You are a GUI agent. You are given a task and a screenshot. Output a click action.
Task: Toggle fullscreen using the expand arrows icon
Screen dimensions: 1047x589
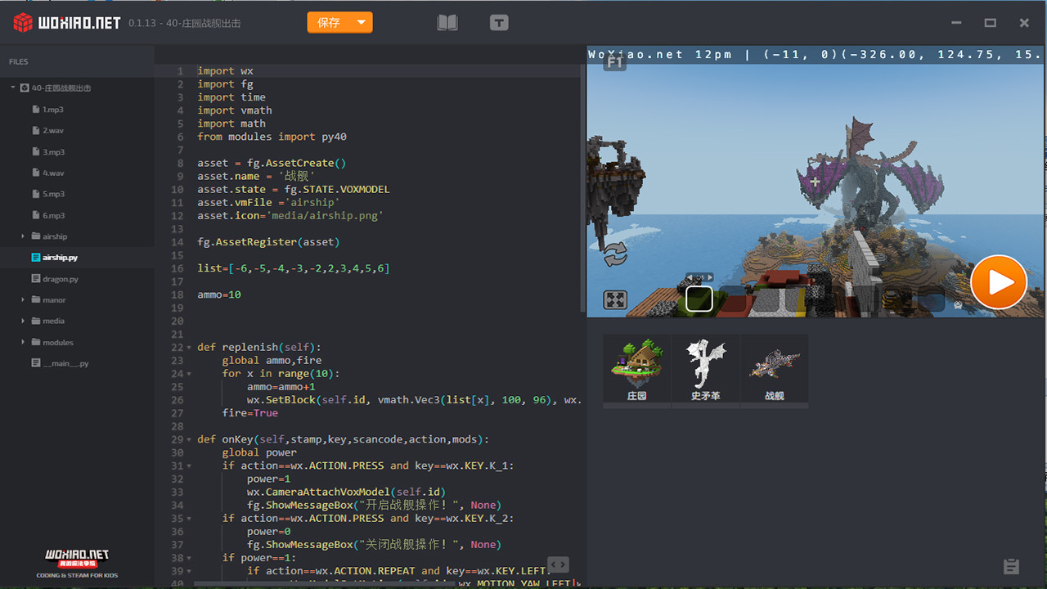click(x=614, y=299)
